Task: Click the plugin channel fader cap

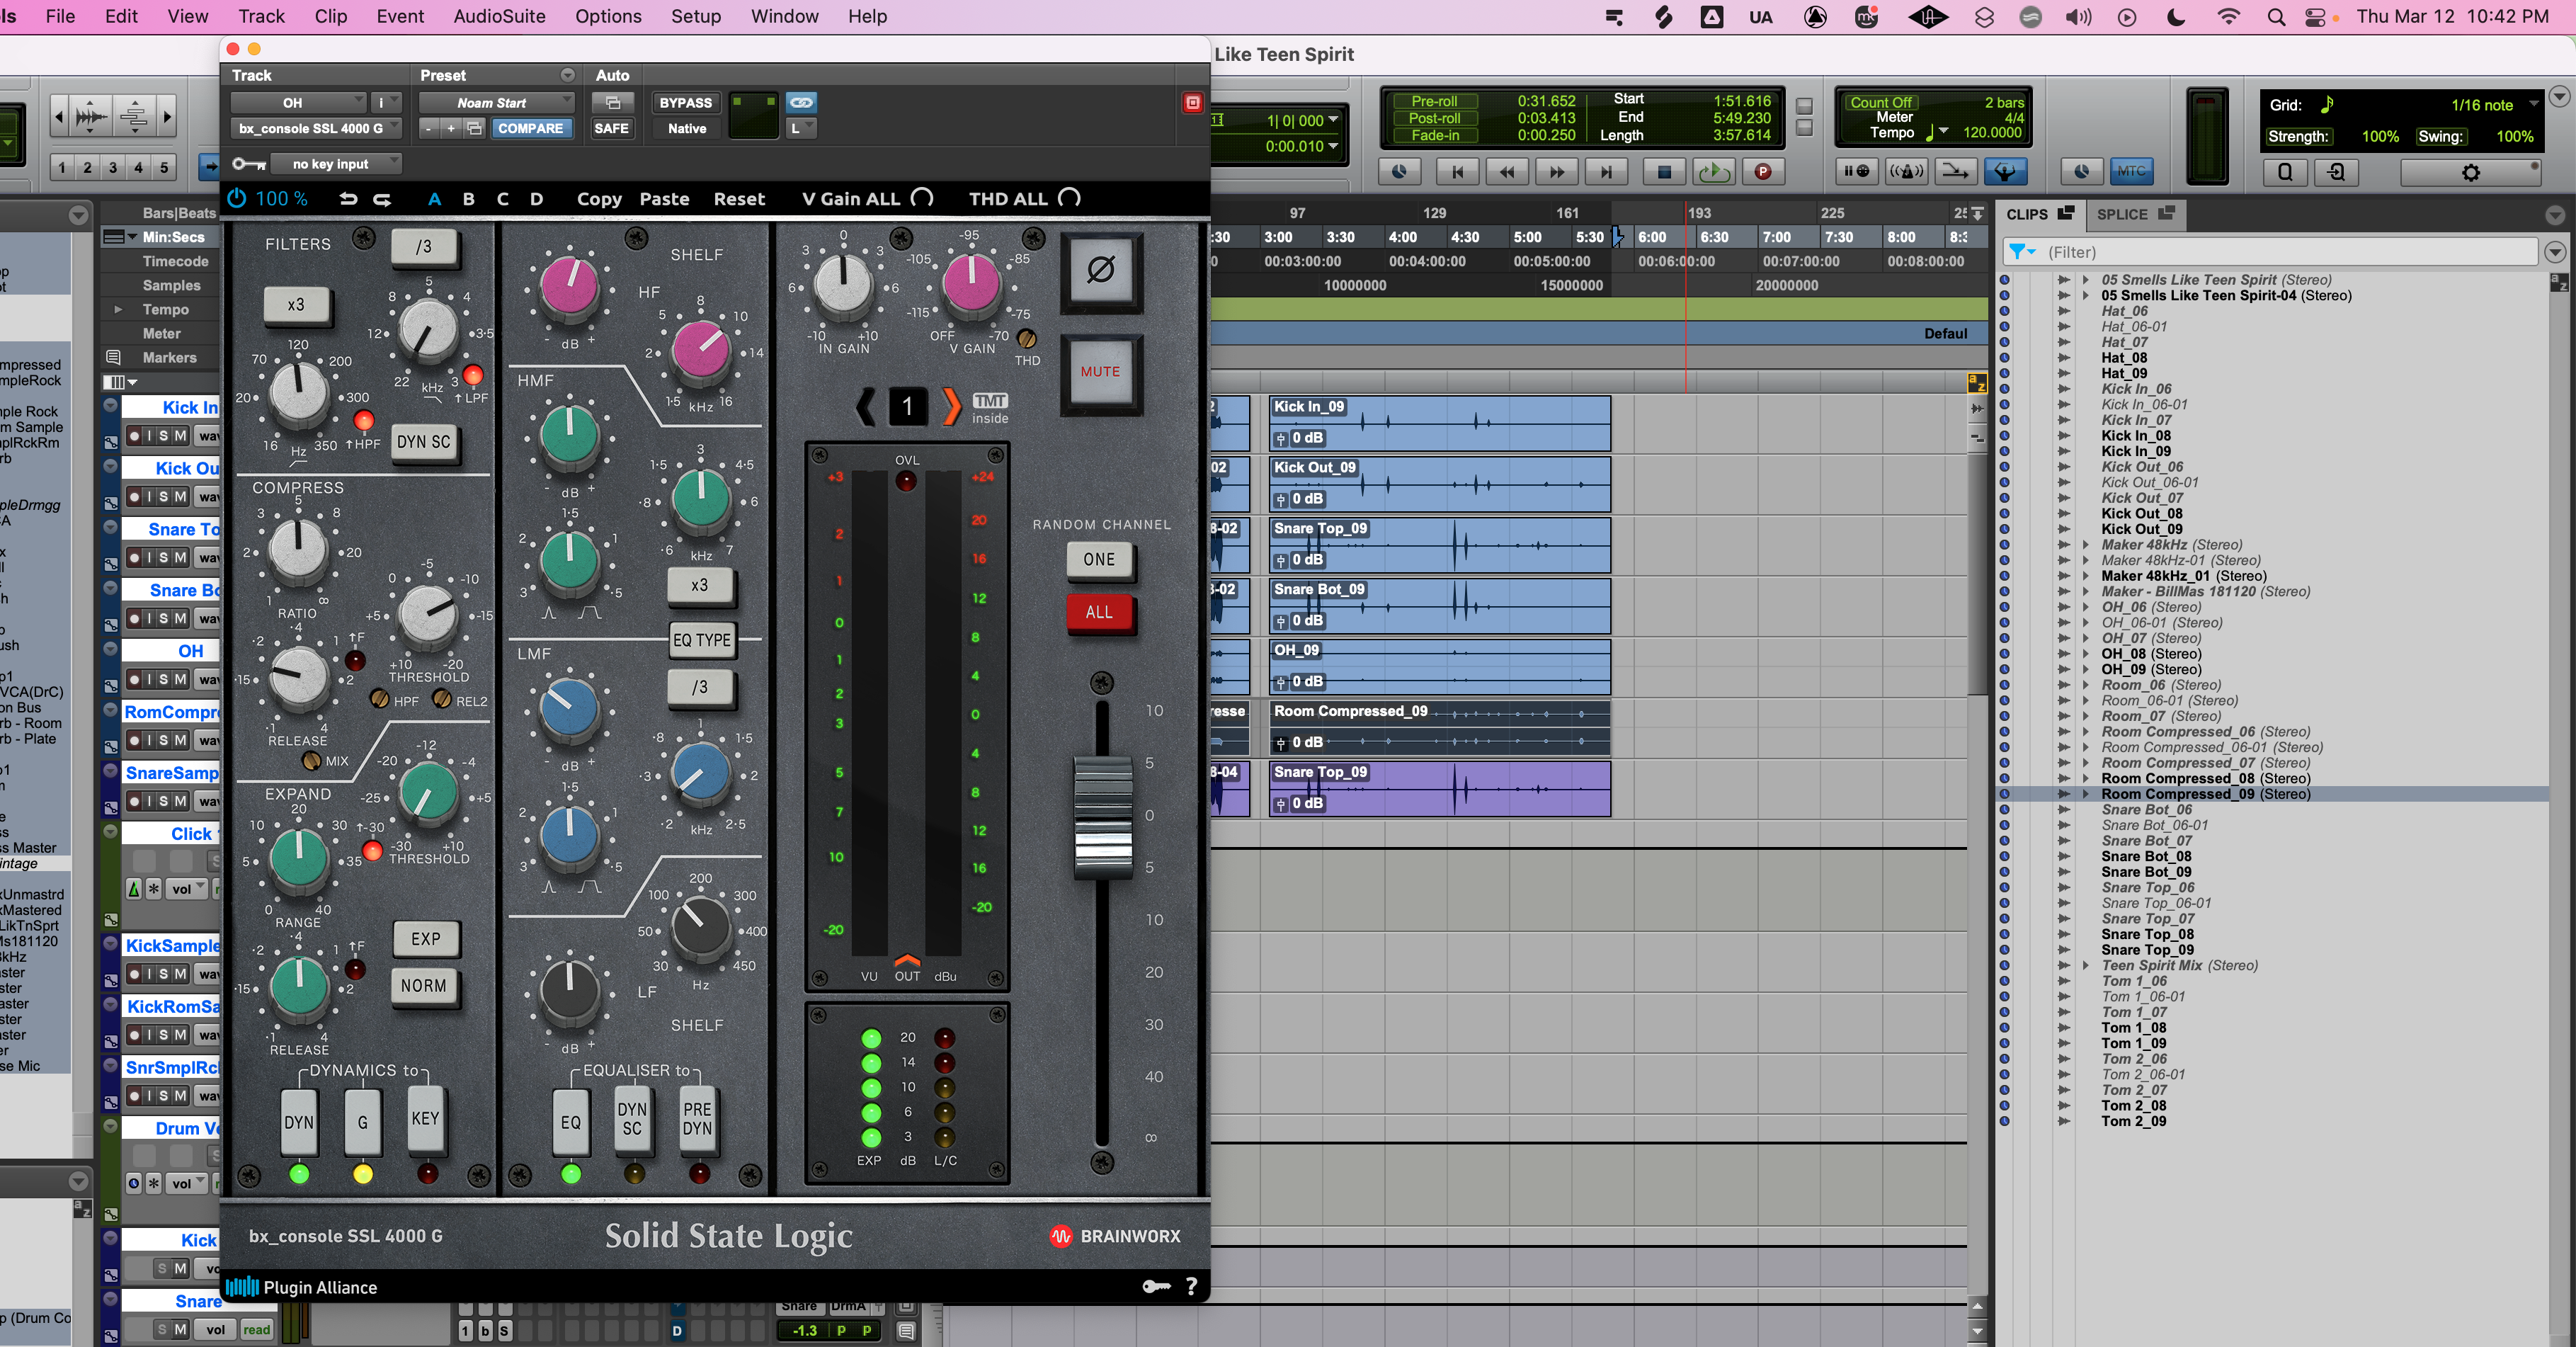Action: tap(1102, 818)
